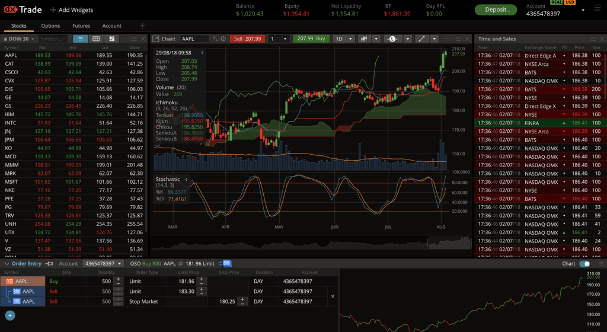Viewport: 607px width, 332px height.
Task: Click the Price column header in Time and Sales
Action: [579, 47]
